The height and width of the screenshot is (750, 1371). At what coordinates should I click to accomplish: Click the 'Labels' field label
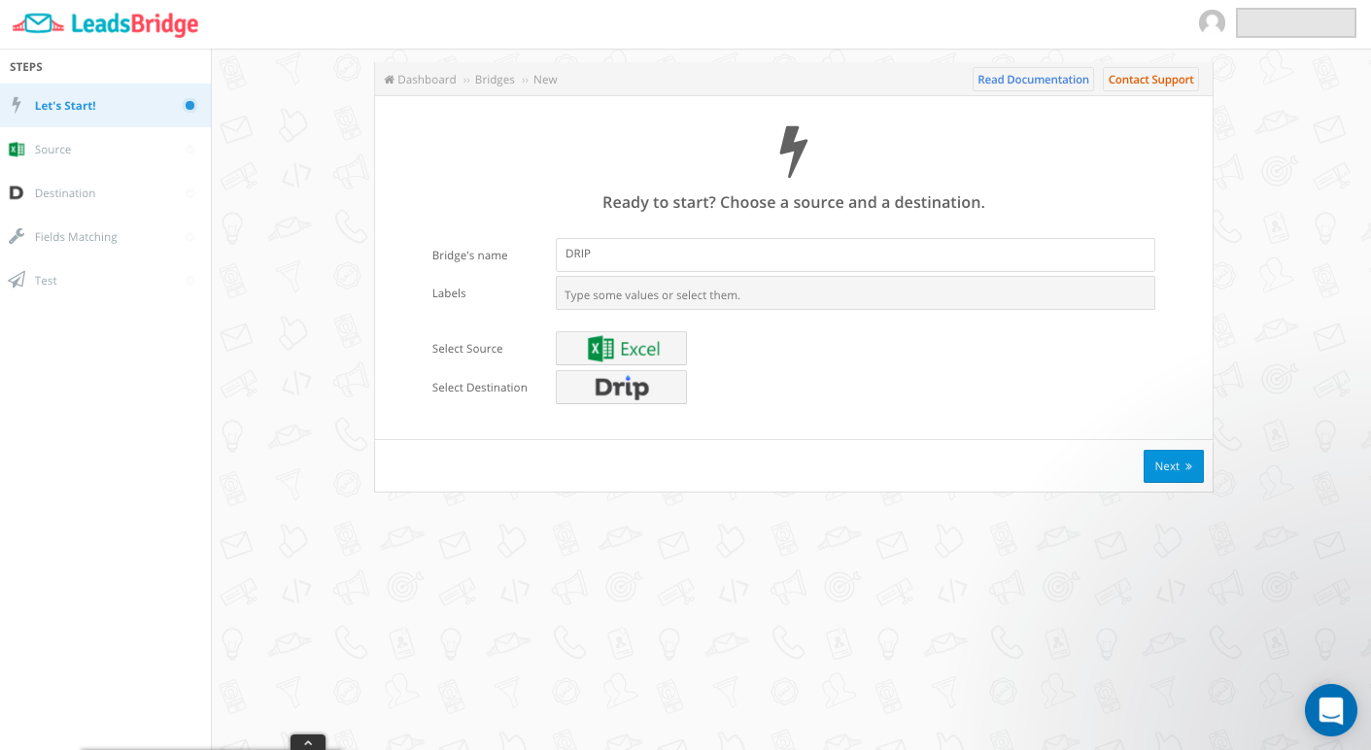(x=449, y=293)
